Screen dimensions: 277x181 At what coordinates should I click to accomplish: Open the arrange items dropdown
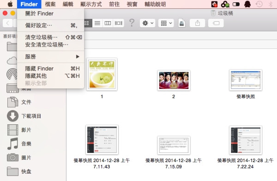(x=166, y=23)
